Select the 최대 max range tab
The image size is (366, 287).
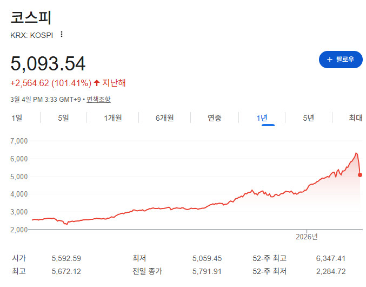[x=355, y=118]
